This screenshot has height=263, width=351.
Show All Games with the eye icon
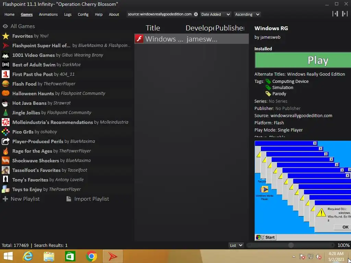click(5, 26)
